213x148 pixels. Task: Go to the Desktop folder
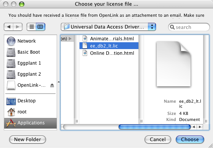[30, 101]
